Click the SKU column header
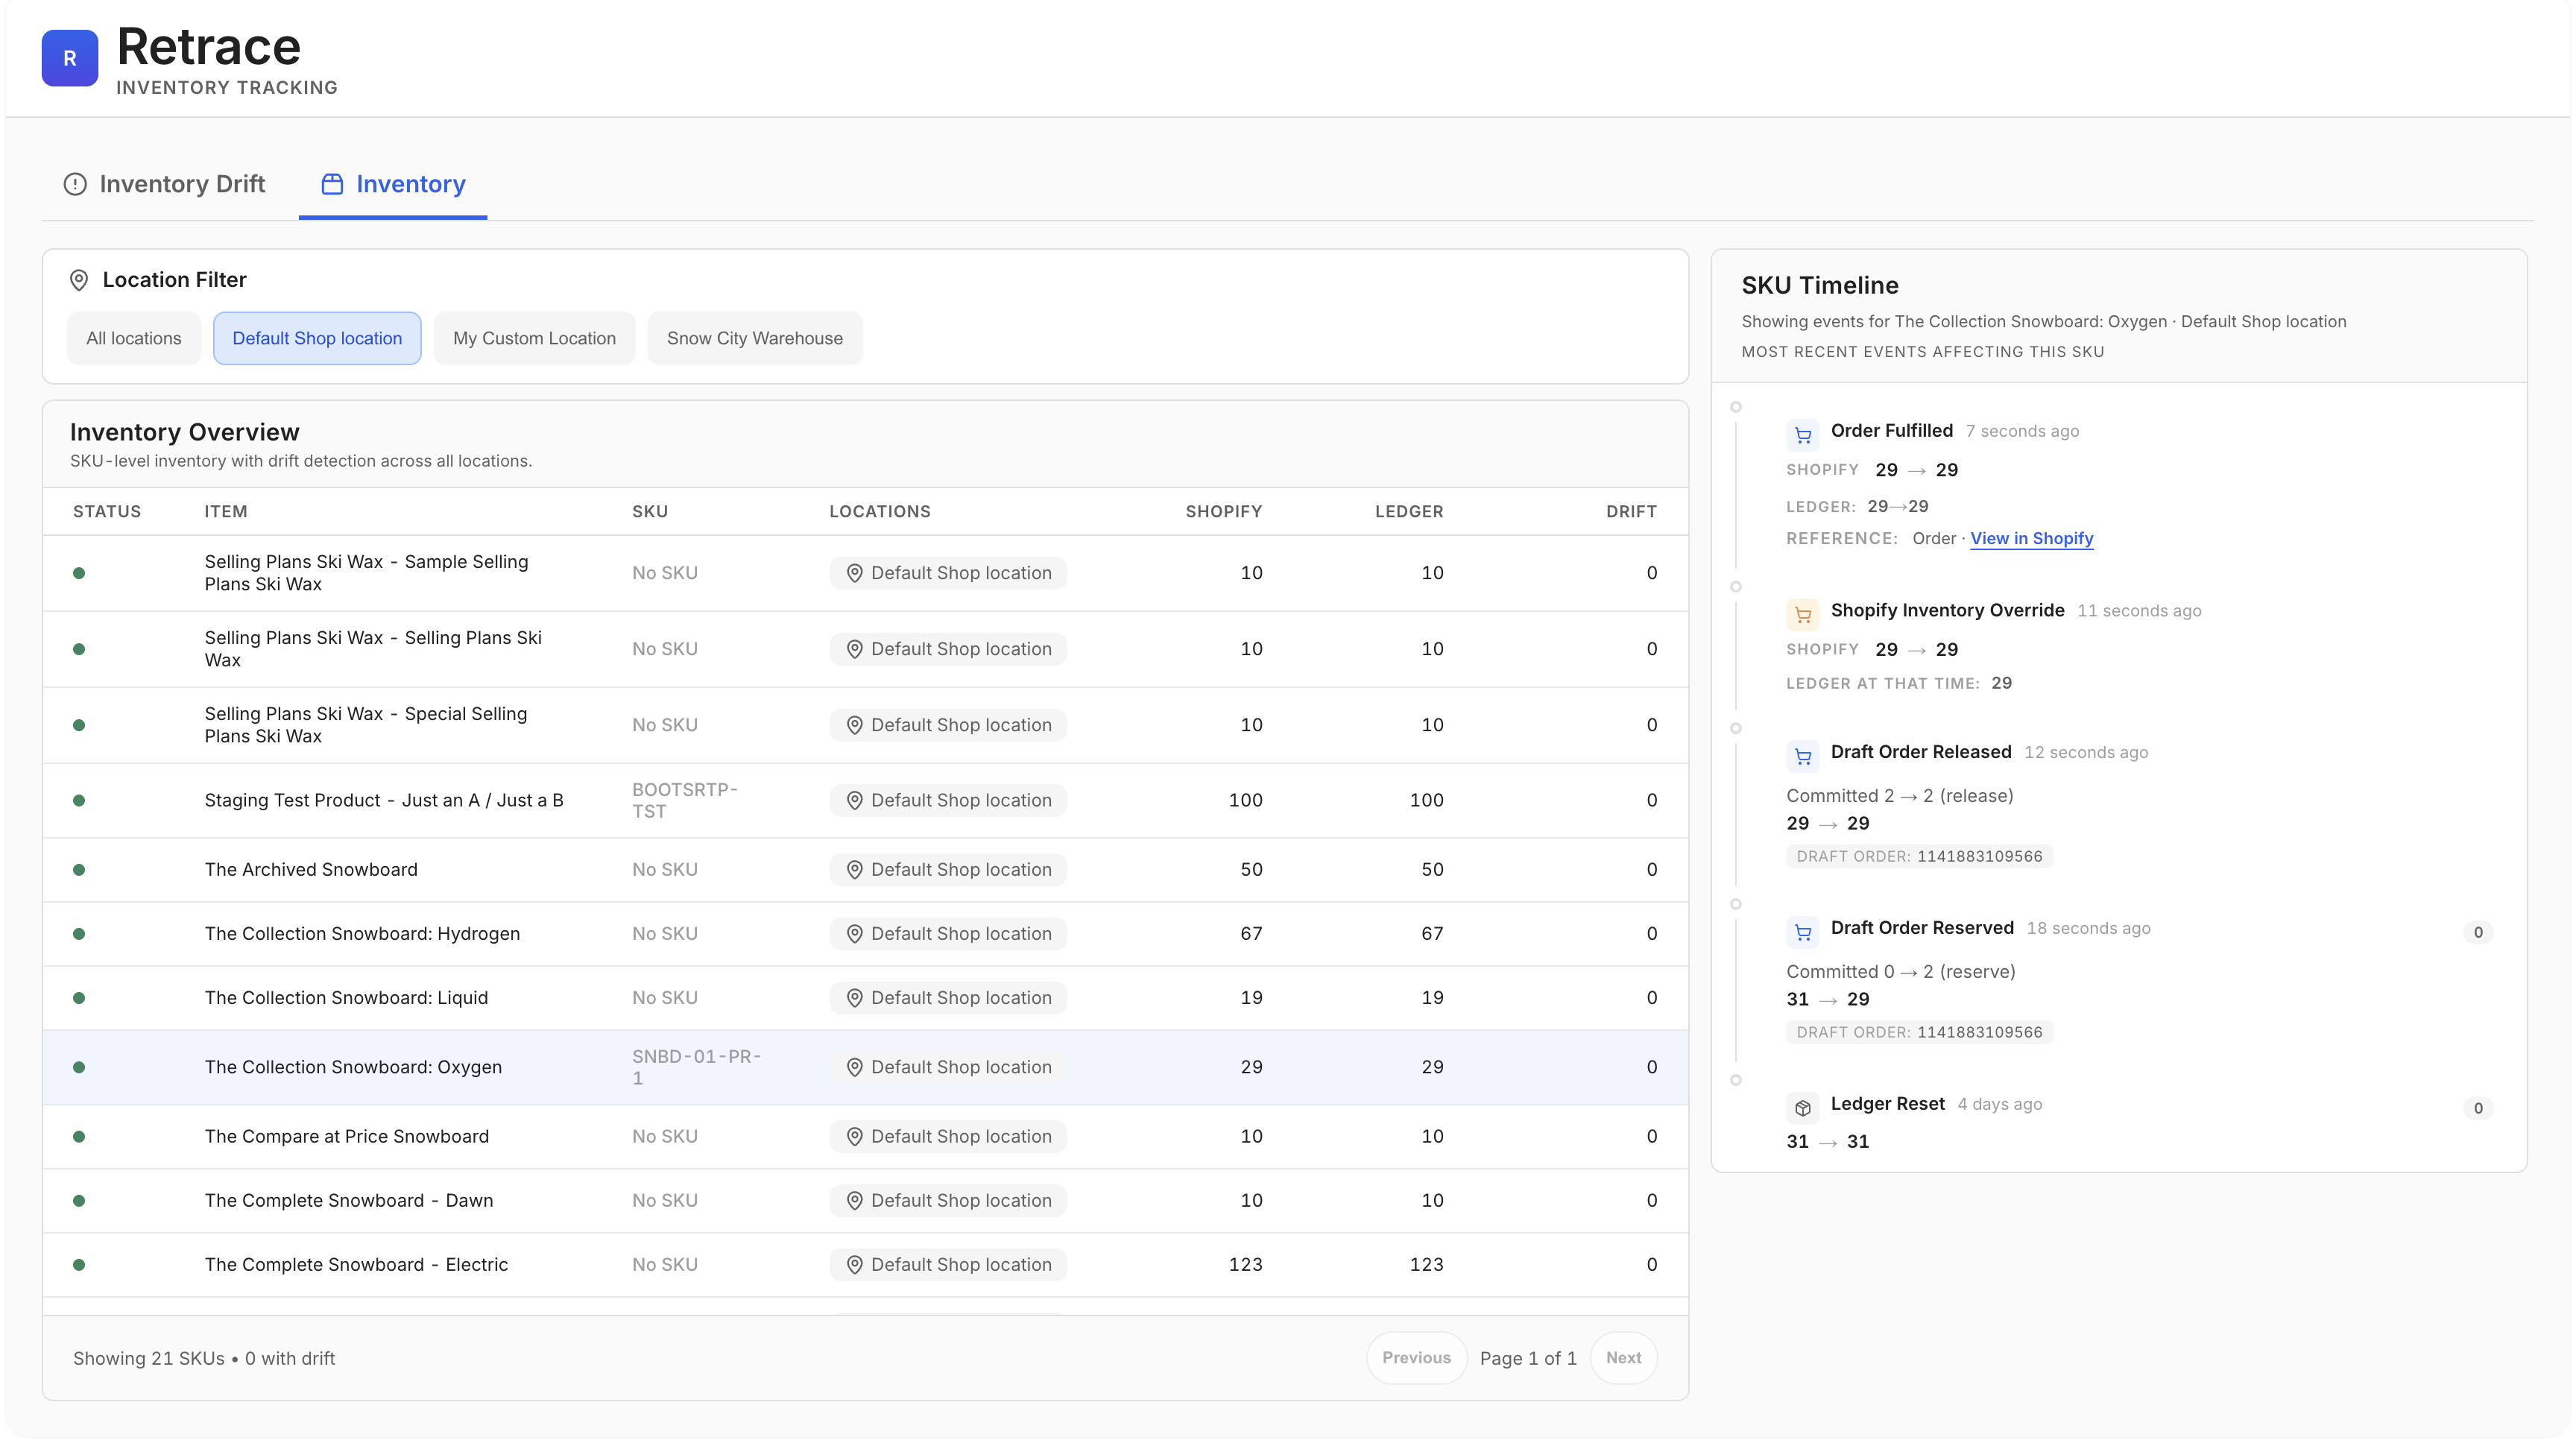This screenshot has width=2576, height=1443. tap(650, 511)
